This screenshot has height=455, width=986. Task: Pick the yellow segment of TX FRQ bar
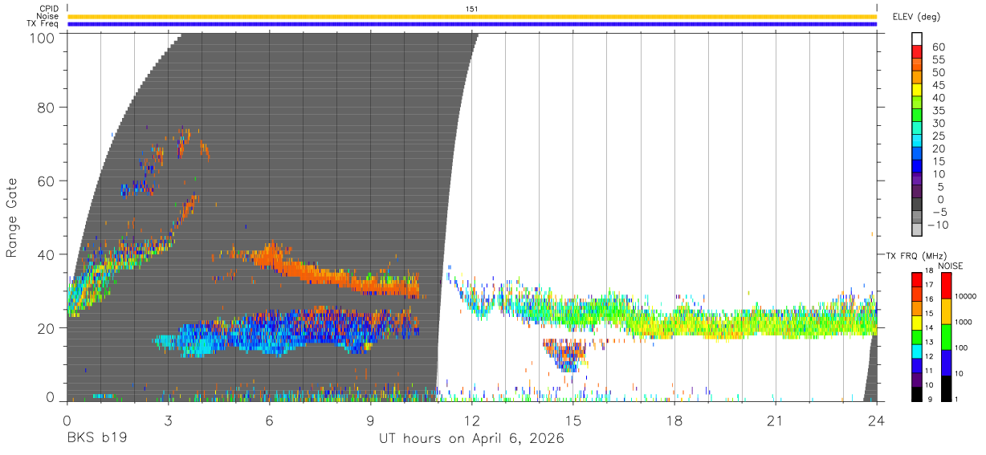(x=917, y=322)
